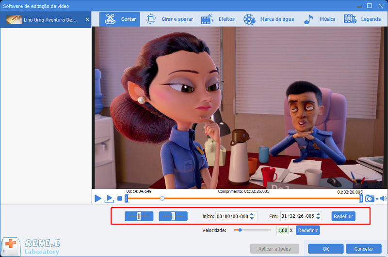Open the Efeitos tab
Viewport: 388px width, 257px height.
point(218,19)
